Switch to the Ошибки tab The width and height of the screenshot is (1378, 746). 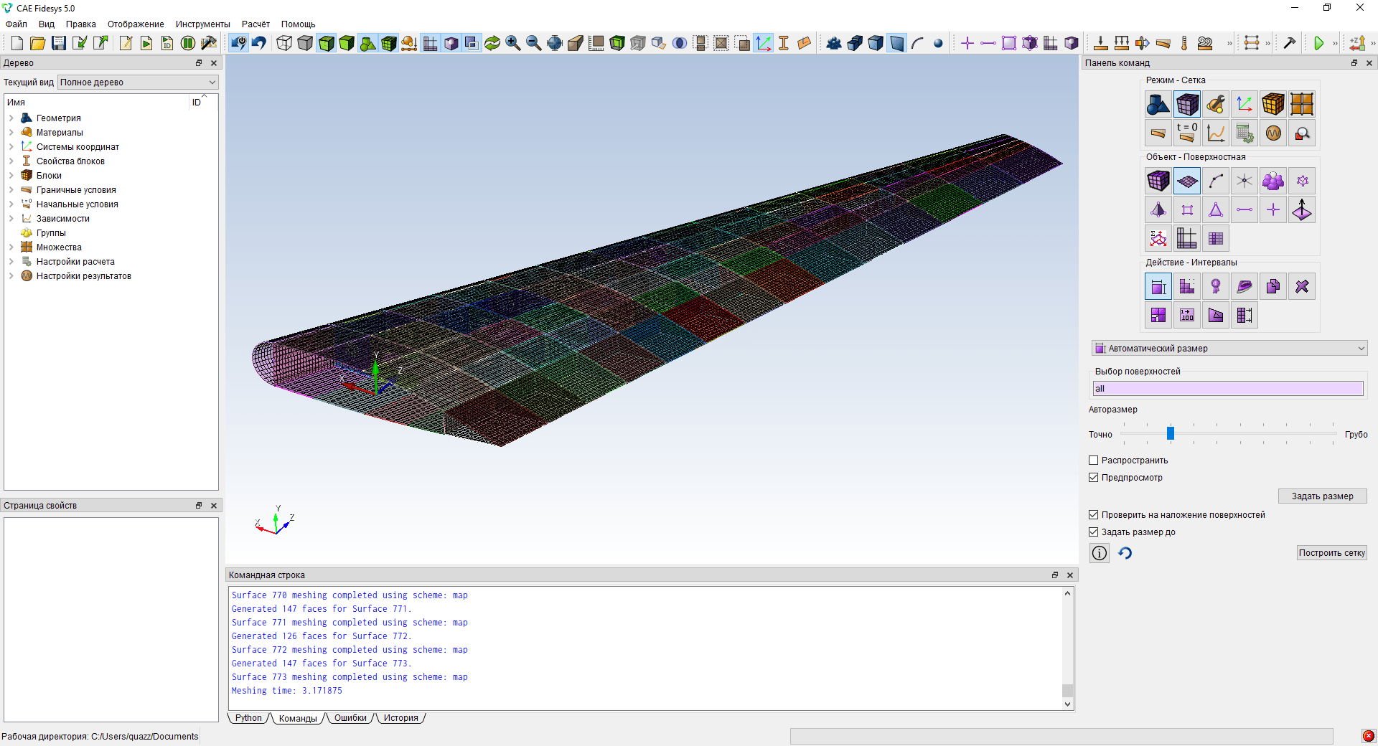click(x=350, y=718)
